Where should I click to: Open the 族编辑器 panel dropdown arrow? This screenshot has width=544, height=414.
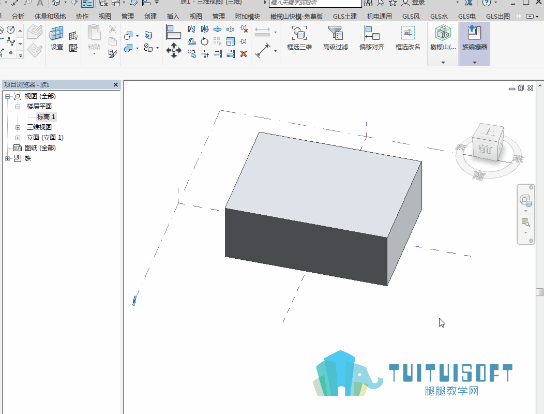coord(475,63)
